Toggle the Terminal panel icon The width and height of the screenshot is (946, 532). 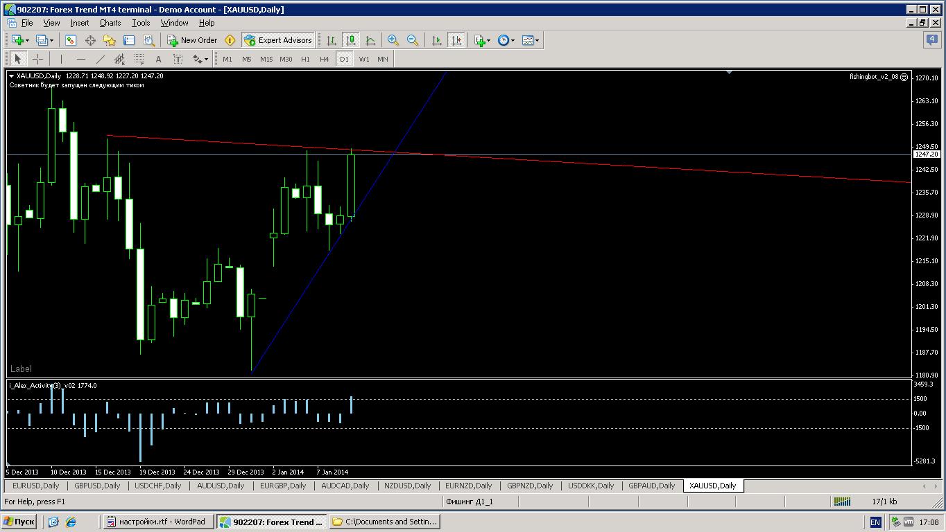[x=129, y=40]
